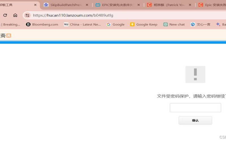Switch to the SkipBuildPatchPre tab
Image resolution: width=226 pixels, height=141 pixels.
(x=66, y=5)
